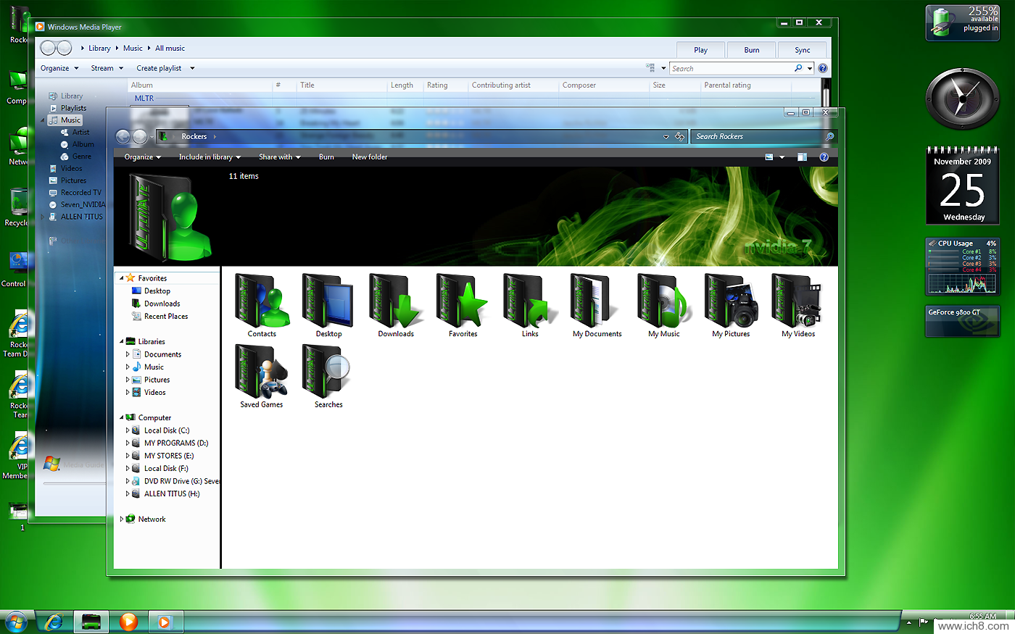
Task: Open the Stream dropdown in Media Player
Action: pyautogui.click(x=107, y=68)
